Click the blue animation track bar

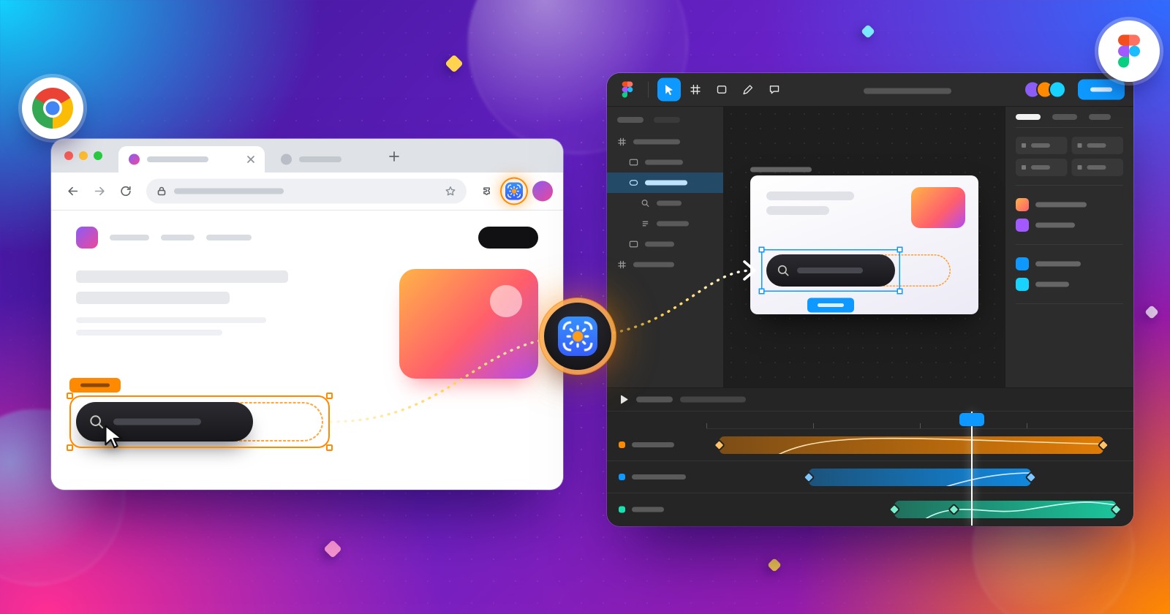[x=920, y=477]
